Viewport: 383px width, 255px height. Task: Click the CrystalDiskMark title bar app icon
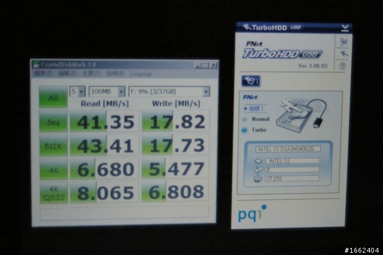point(36,65)
